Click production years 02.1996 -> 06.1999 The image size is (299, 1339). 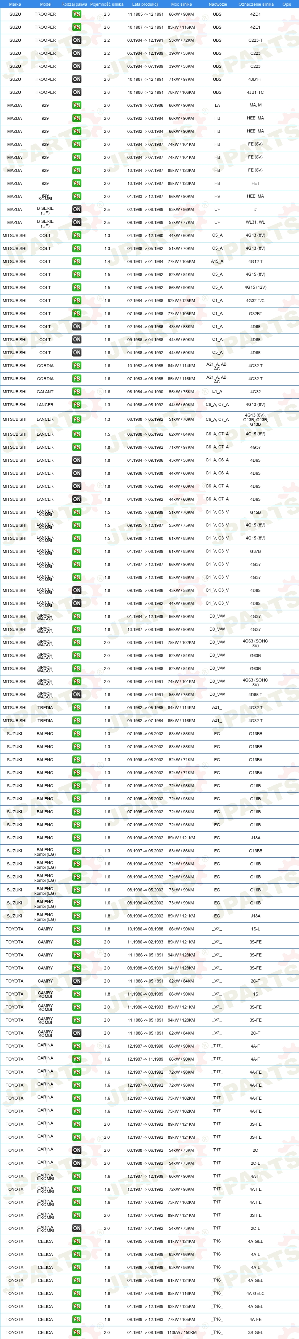pyautogui.click(x=145, y=209)
